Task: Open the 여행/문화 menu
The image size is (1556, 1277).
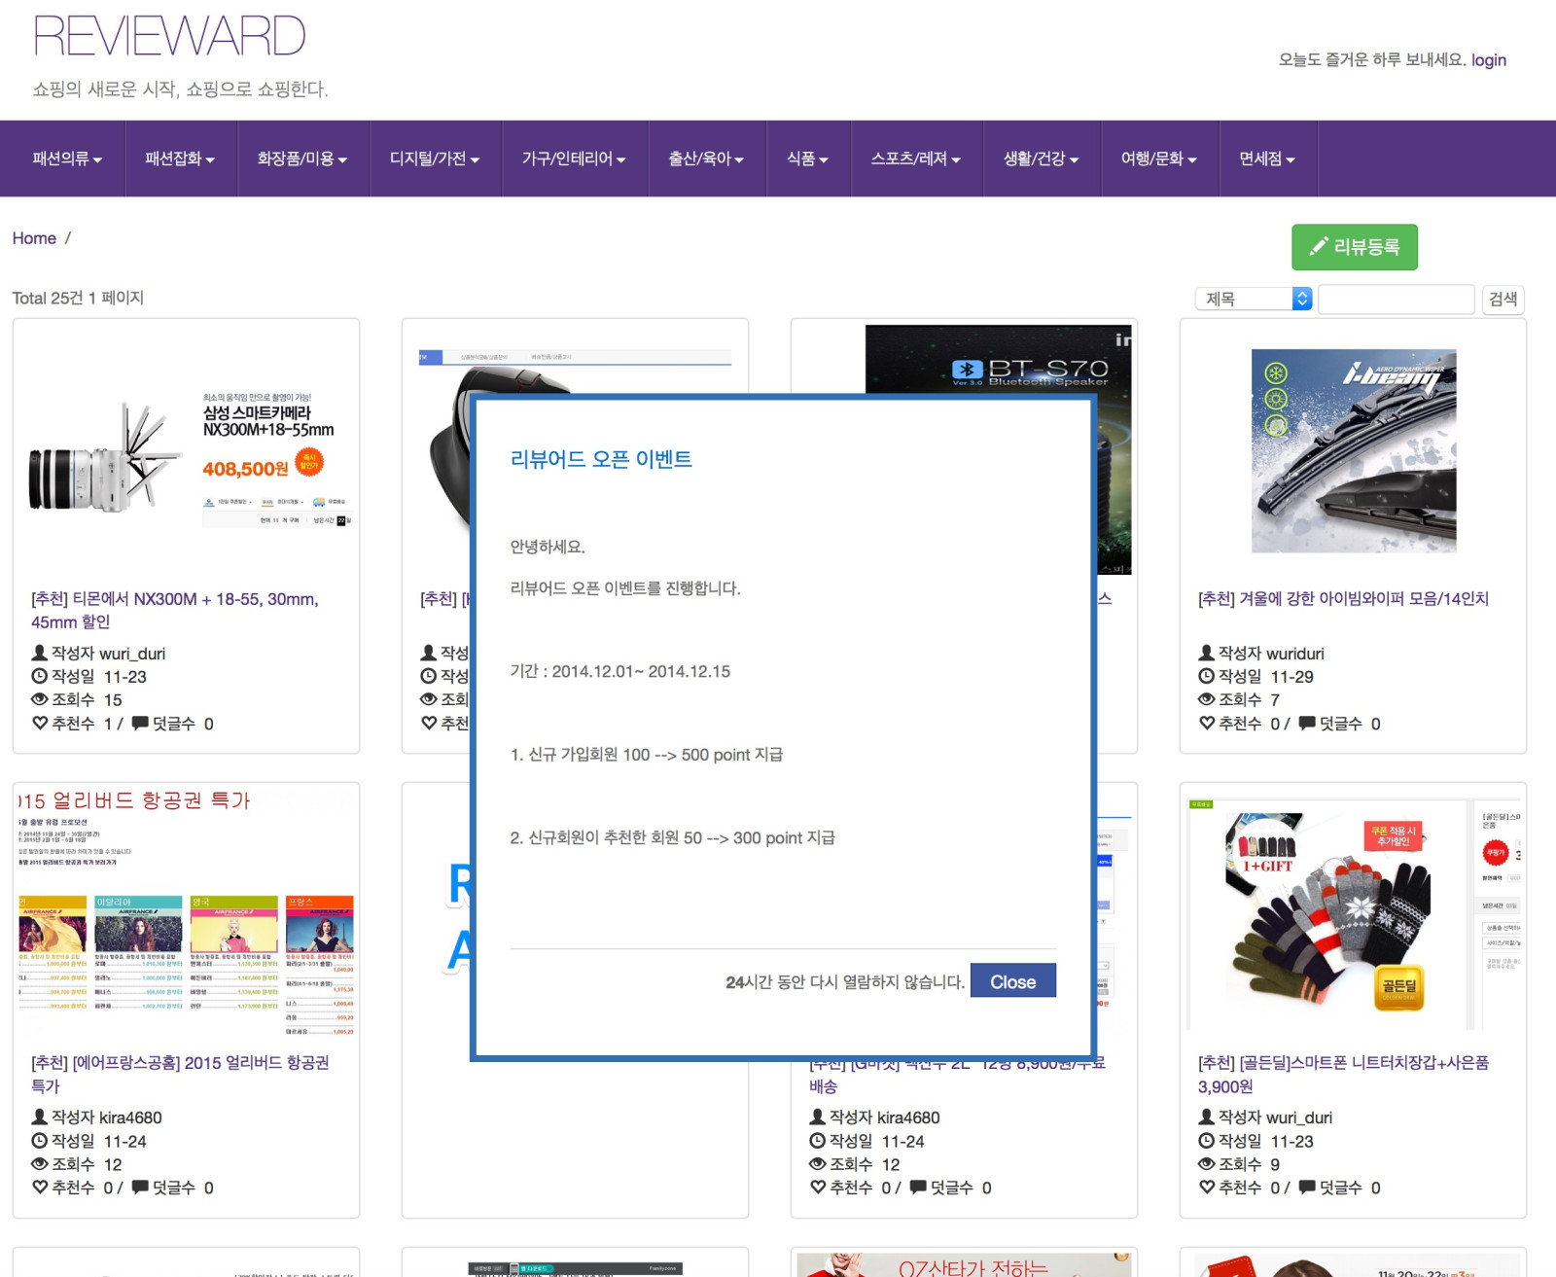Action: tap(1158, 159)
